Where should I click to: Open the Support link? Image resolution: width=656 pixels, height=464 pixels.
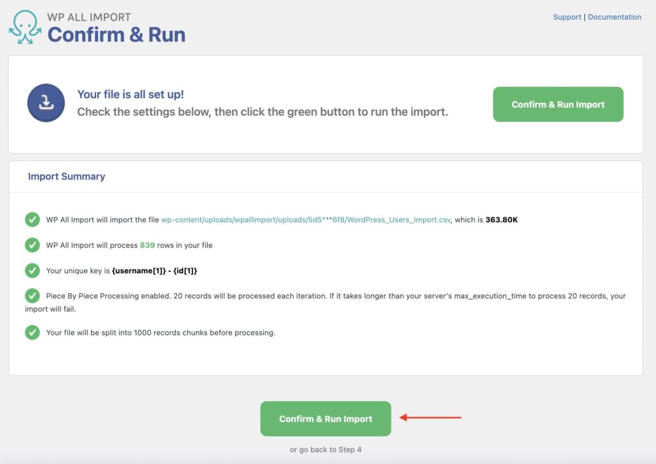566,17
